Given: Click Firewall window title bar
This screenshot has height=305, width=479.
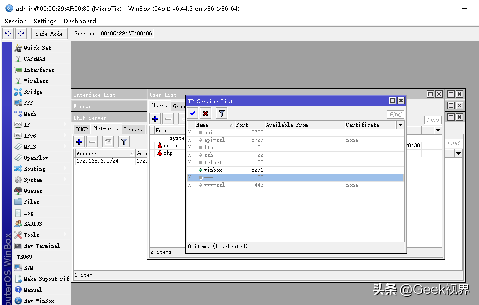Looking at the screenshot, I should click(x=109, y=106).
